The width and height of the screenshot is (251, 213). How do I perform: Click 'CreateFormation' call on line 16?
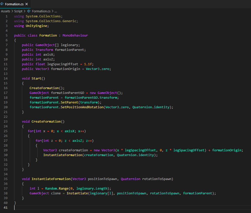coord(44,88)
